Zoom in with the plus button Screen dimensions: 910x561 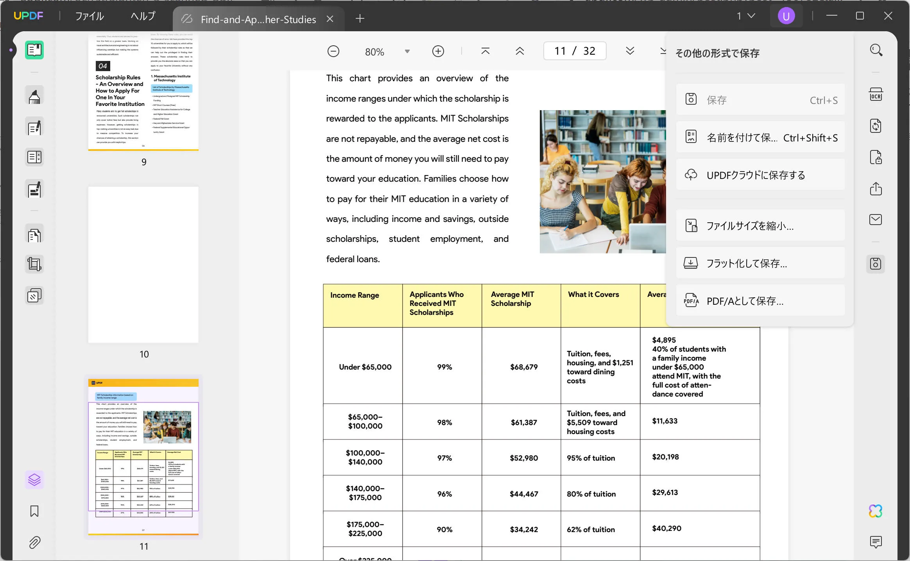[x=438, y=51]
